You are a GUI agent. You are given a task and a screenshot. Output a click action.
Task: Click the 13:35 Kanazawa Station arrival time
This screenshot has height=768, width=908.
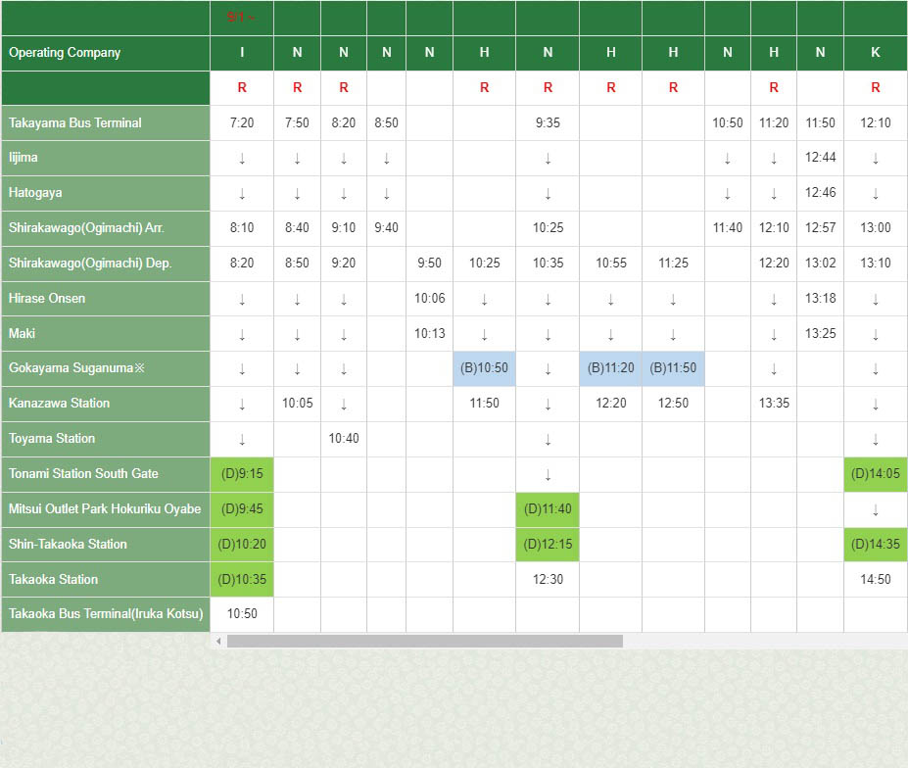[x=774, y=404]
